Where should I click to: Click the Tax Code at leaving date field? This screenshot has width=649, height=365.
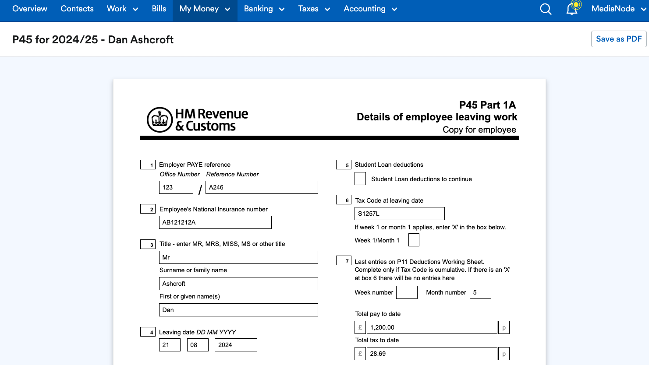coord(399,214)
